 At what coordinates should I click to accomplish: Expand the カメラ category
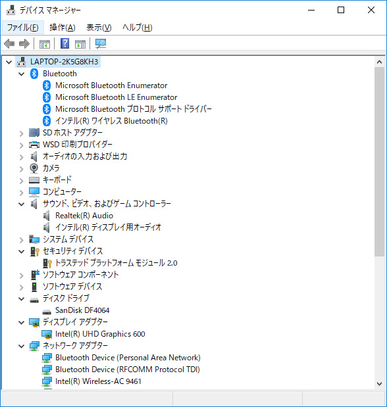[x=22, y=169]
